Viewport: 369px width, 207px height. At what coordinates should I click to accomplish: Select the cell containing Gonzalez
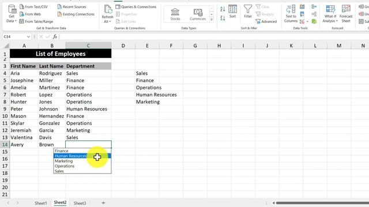[x=52, y=123]
